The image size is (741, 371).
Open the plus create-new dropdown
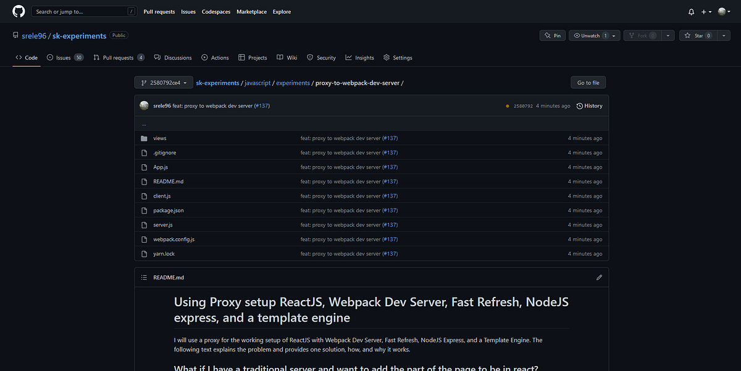(706, 12)
